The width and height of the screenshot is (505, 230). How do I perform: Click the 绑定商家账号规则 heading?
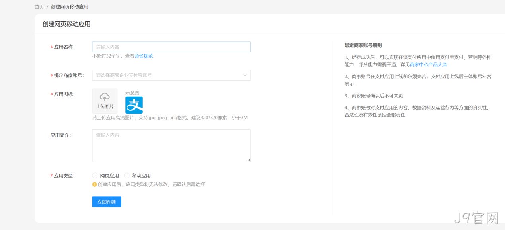pyautogui.click(x=363, y=45)
